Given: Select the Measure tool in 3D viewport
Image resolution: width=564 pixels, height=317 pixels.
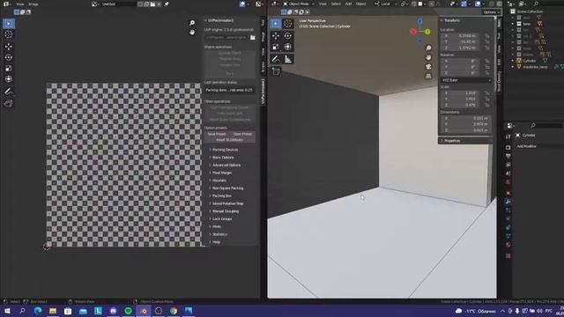Looking at the screenshot, I should (x=288, y=59).
